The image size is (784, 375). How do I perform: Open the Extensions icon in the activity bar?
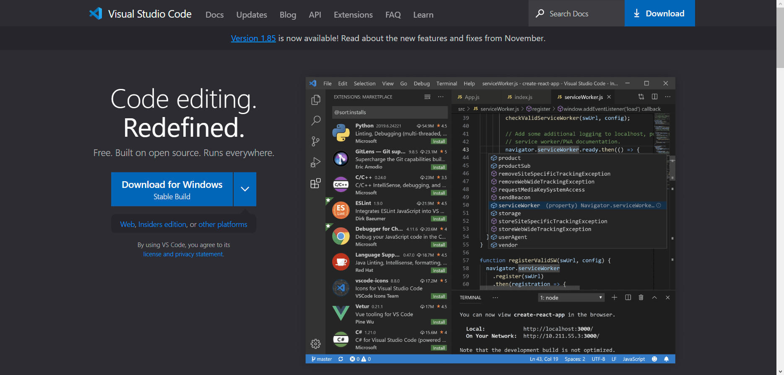coord(315,183)
